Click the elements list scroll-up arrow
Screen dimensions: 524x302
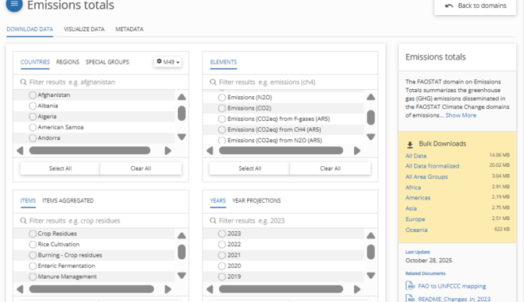coord(371,97)
